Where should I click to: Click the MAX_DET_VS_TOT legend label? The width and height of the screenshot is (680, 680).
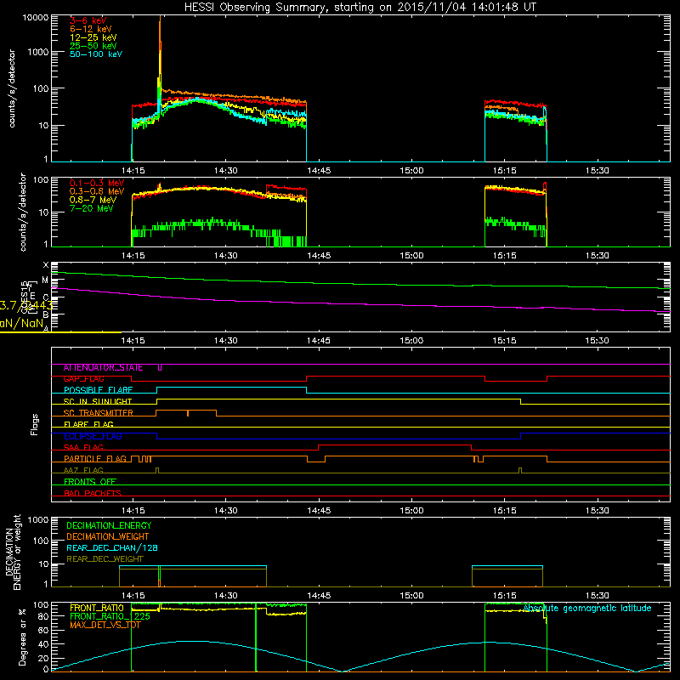pos(105,625)
